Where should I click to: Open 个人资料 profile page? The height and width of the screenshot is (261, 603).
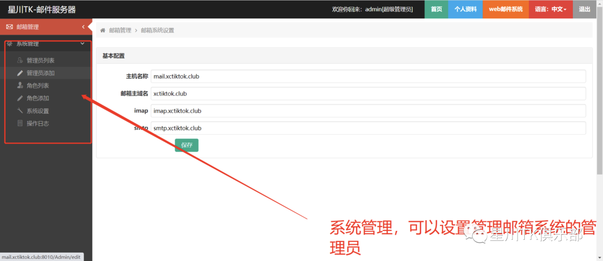[x=466, y=9]
